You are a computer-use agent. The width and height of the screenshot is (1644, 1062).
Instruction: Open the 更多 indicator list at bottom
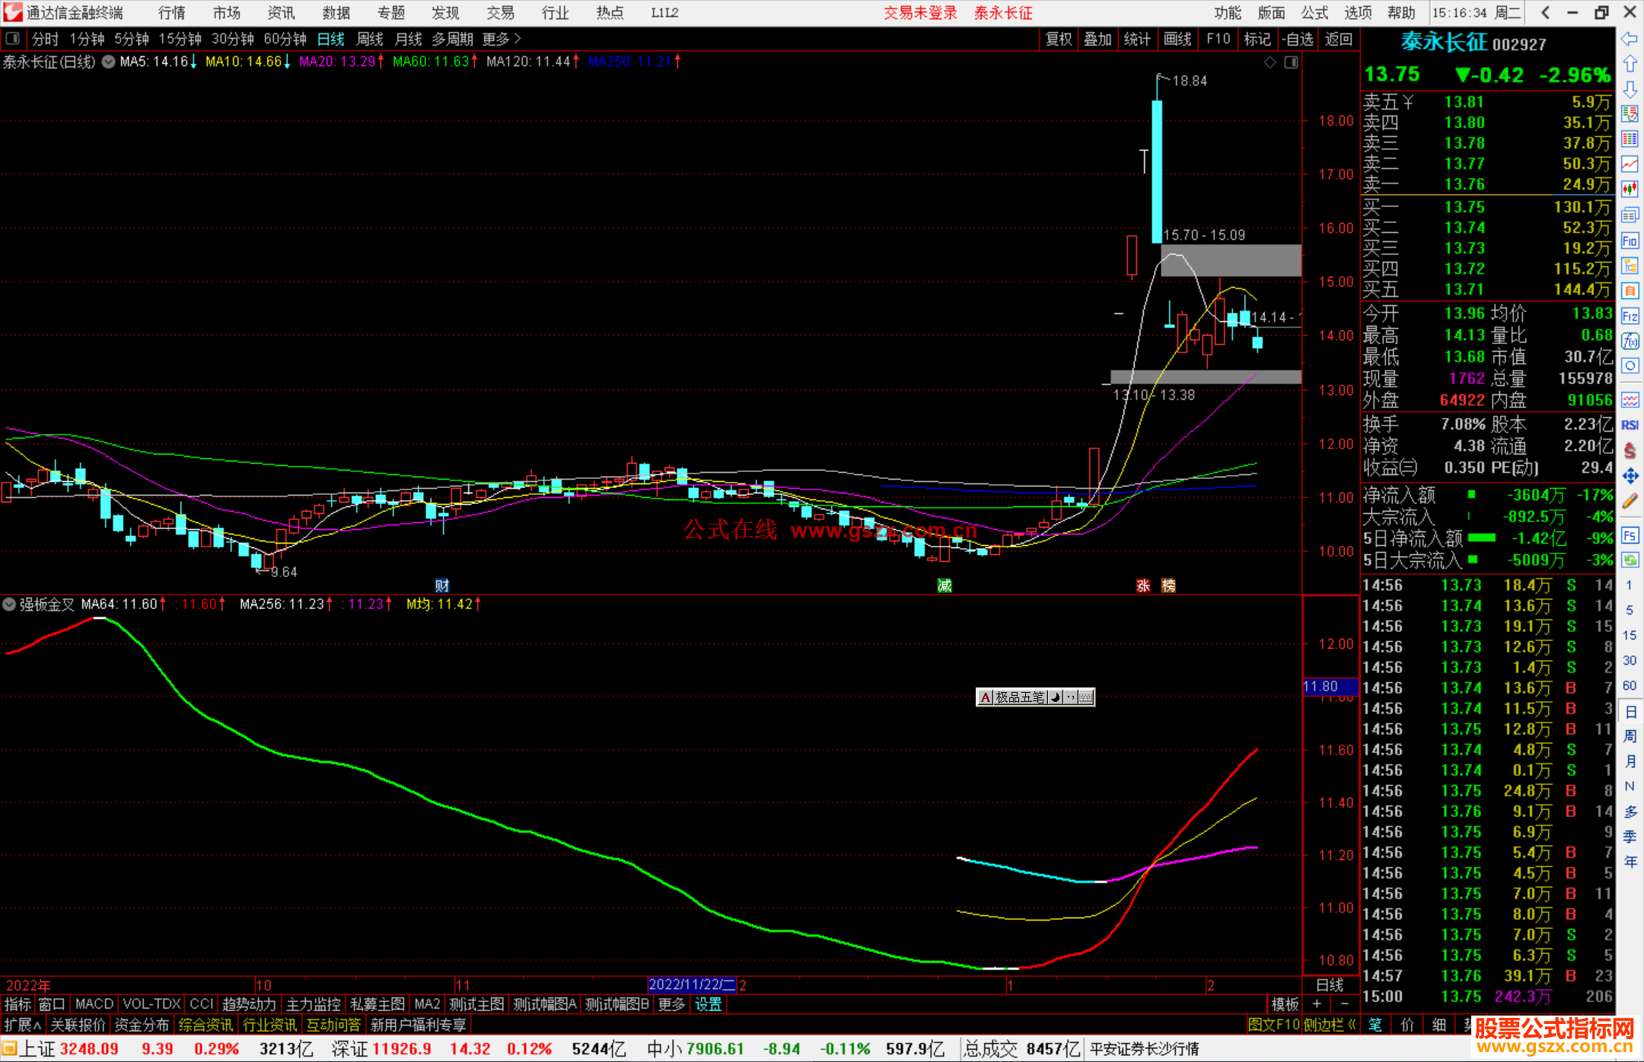[x=671, y=1004]
